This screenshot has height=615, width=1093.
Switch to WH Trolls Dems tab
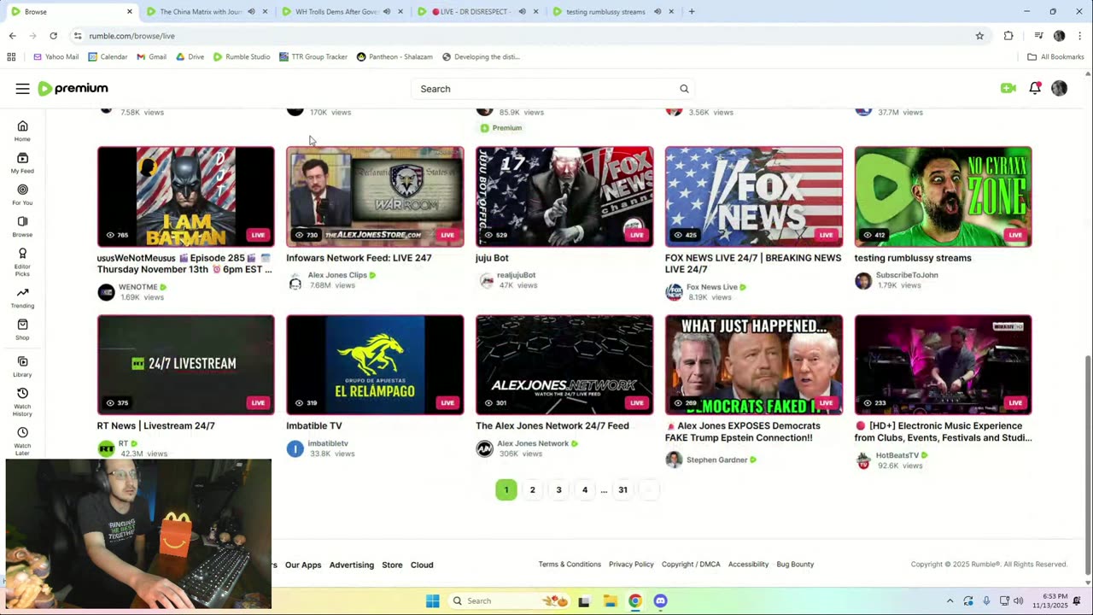[337, 12]
